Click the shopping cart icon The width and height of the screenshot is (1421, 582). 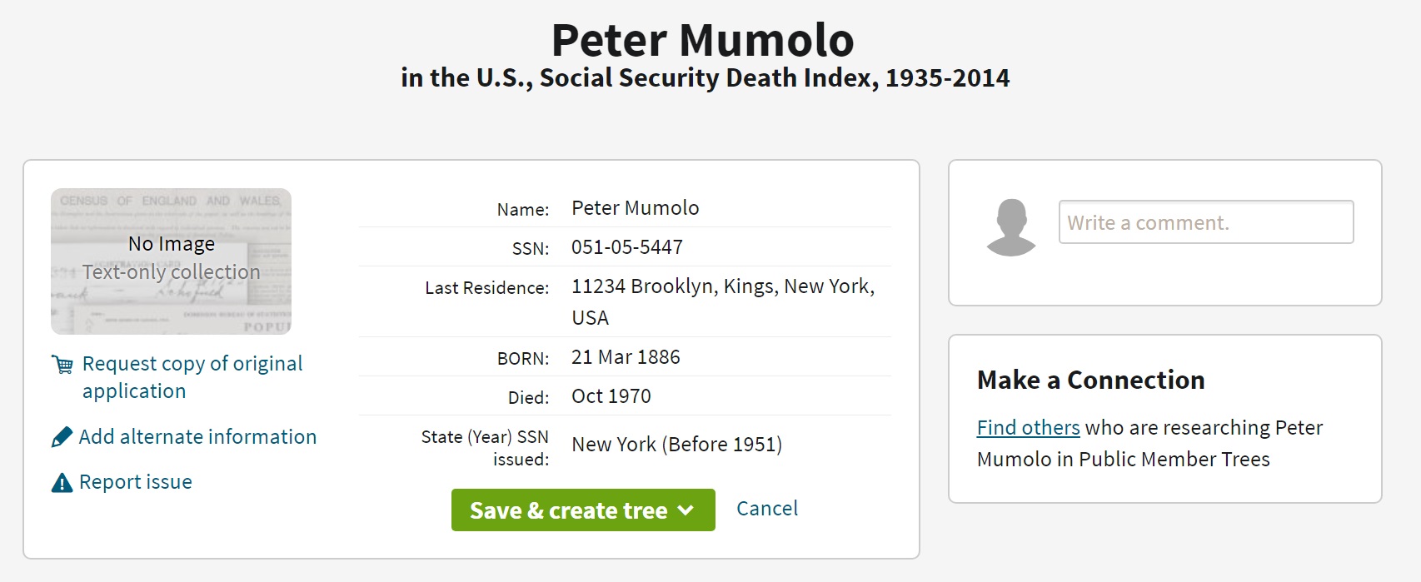[x=62, y=365]
